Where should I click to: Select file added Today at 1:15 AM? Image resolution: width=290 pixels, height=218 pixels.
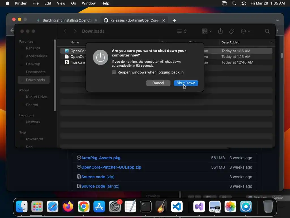point(166,56)
